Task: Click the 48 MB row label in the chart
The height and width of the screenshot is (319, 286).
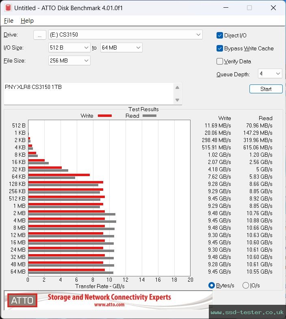Action: pyautogui.click(x=18, y=264)
